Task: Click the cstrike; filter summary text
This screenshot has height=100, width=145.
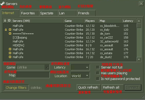Action: 36,88
